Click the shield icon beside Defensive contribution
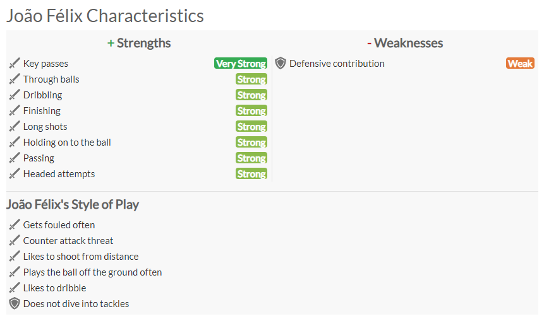This screenshot has height=326, width=544. click(x=281, y=63)
